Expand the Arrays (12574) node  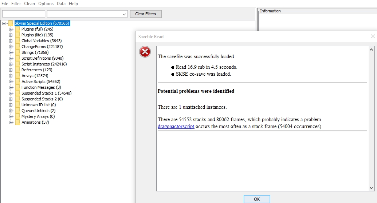coord(11,76)
